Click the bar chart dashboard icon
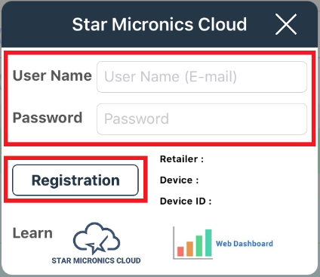Viewport: 320px width, 277px height. [x=192, y=243]
